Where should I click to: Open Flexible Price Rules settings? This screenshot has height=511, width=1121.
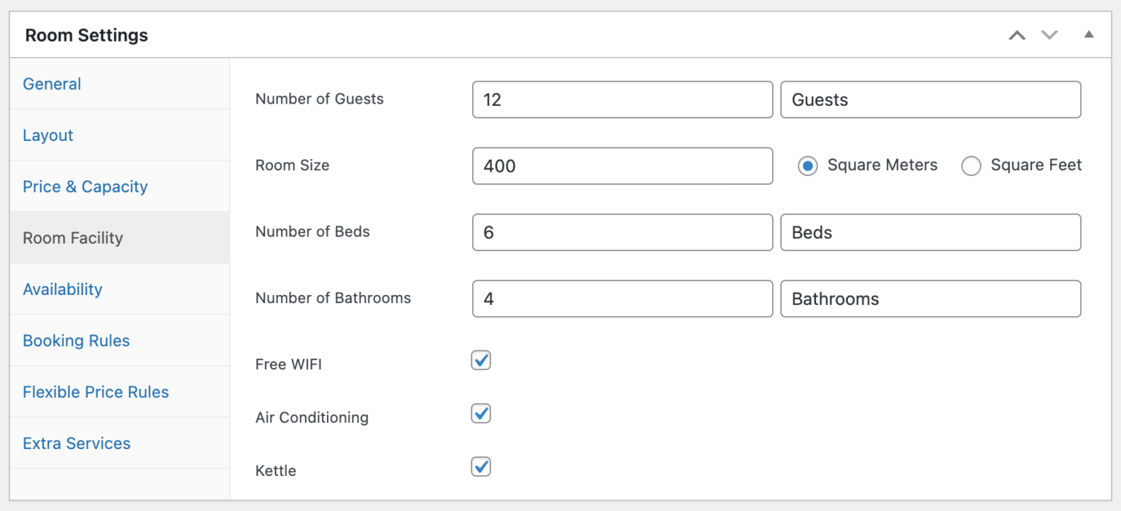(96, 392)
